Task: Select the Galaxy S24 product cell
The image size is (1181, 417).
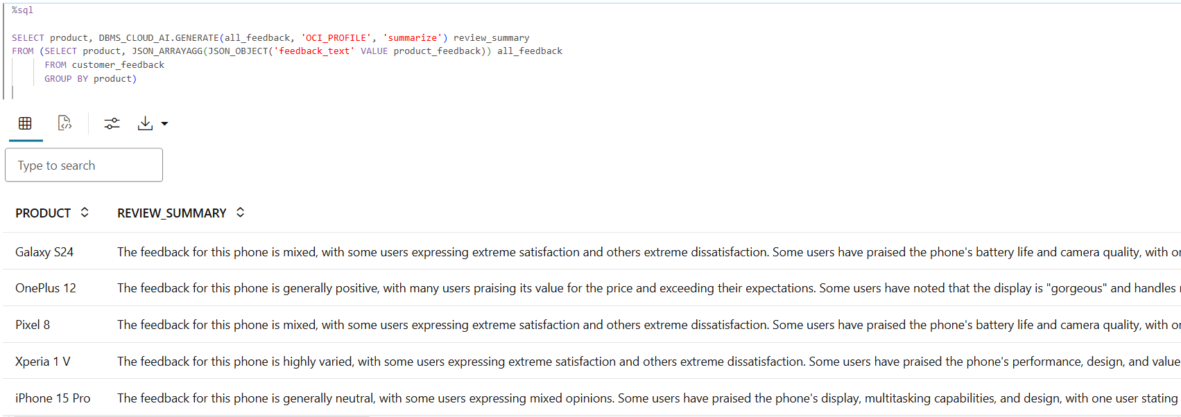Action: [x=44, y=252]
